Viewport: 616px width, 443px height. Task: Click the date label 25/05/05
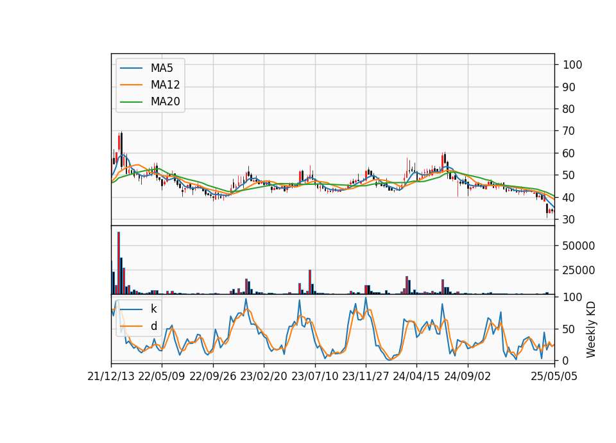554,376
